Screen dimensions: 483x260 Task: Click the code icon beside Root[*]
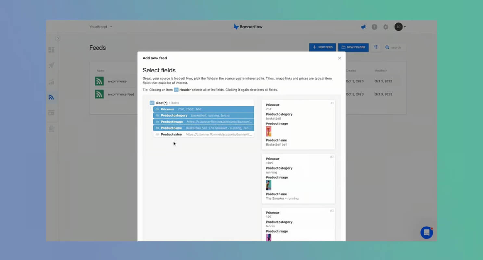point(152,103)
